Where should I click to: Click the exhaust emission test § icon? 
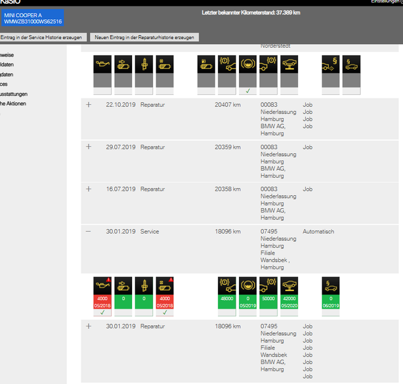(331, 64)
